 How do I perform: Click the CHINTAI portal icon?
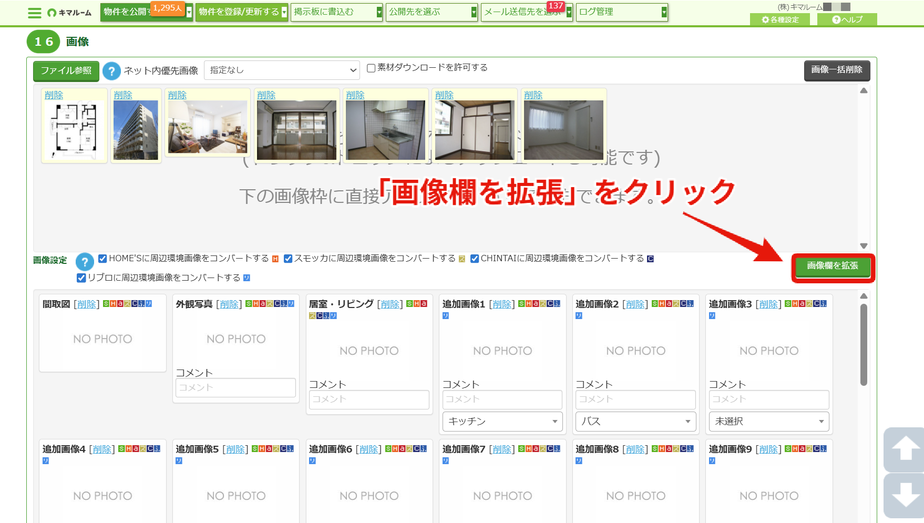point(650,259)
